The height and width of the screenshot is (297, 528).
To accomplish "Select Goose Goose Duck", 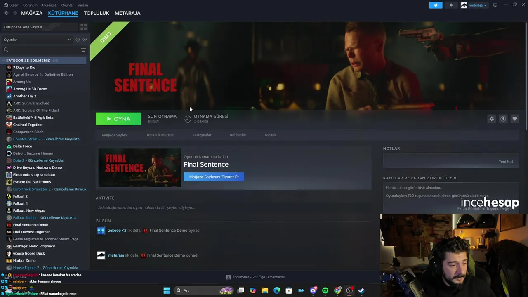I will pos(29,253).
